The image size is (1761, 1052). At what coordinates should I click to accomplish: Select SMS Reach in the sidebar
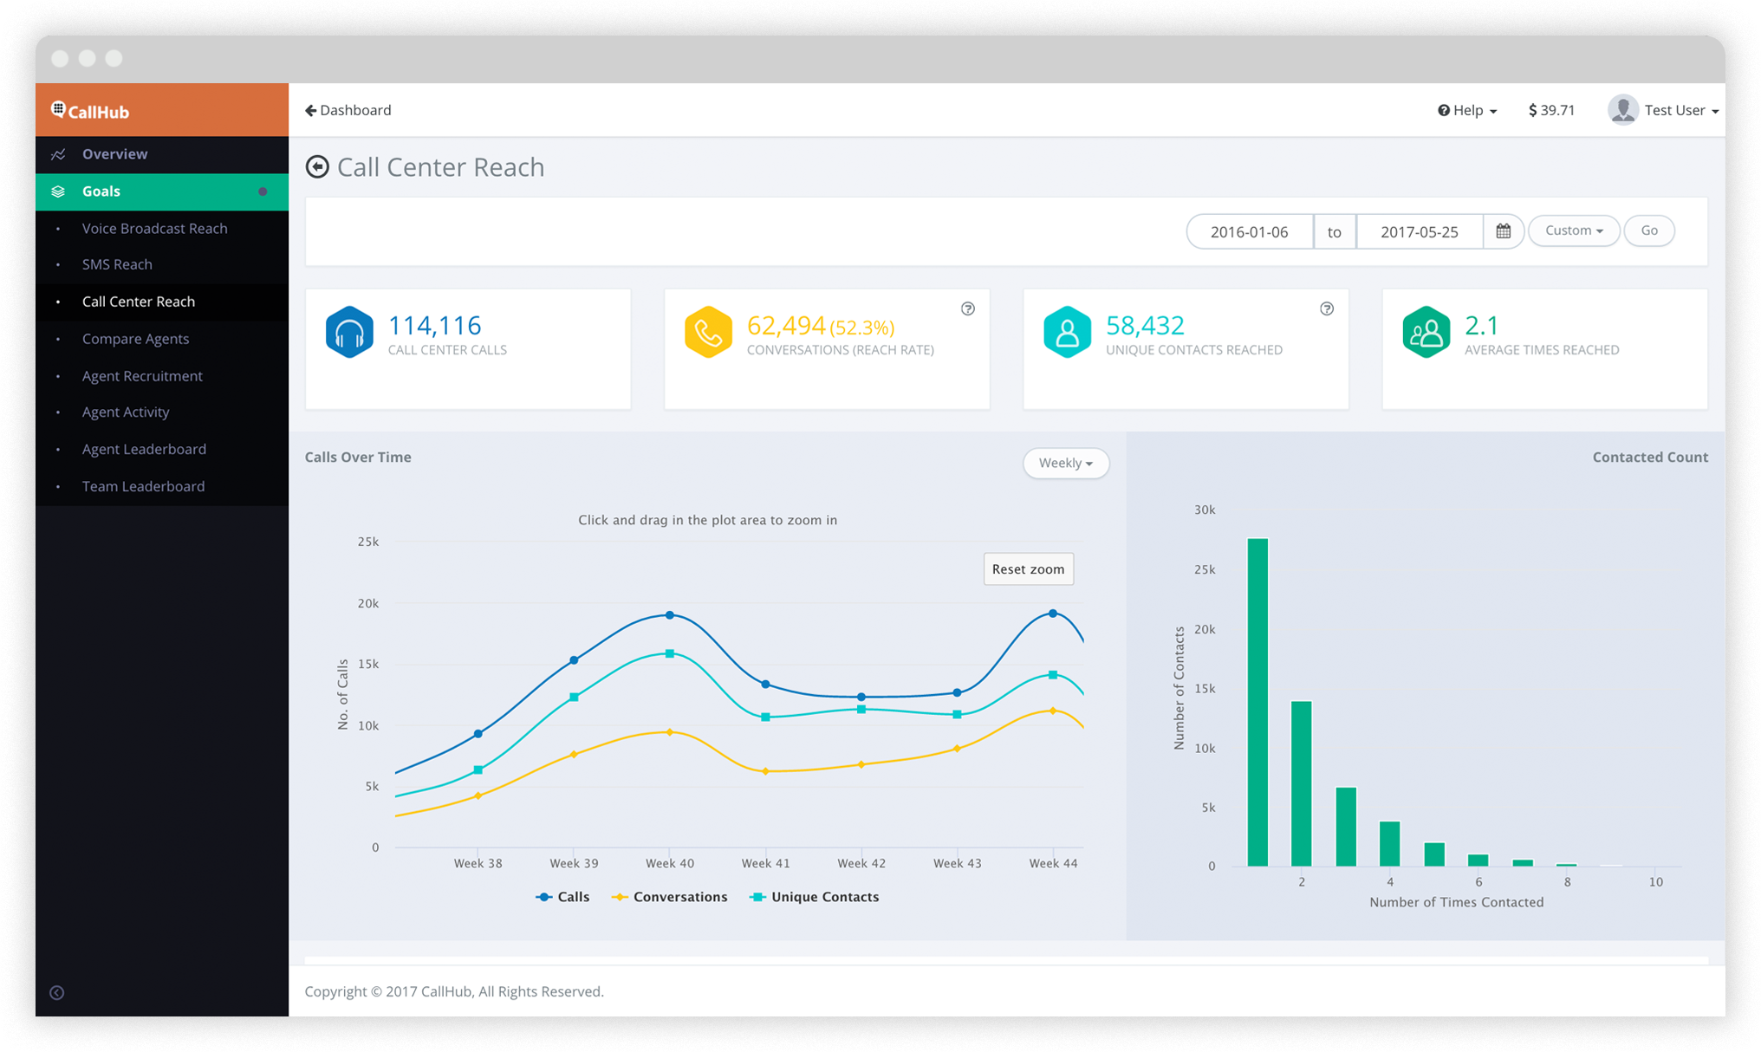(x=117, y=264)
